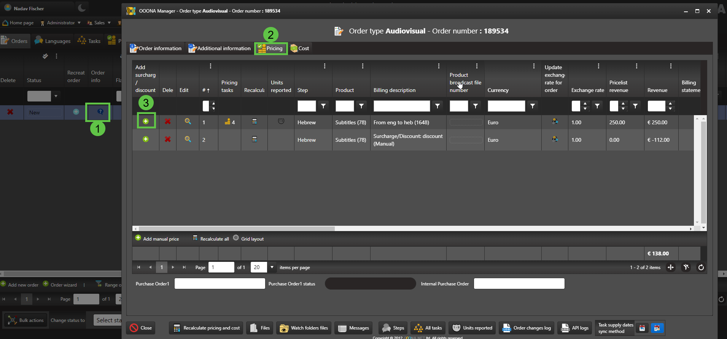Click update exchange rate icon in row 1

tap(555, 122)
